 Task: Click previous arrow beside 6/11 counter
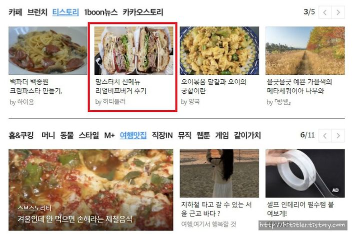pos(324,135)
